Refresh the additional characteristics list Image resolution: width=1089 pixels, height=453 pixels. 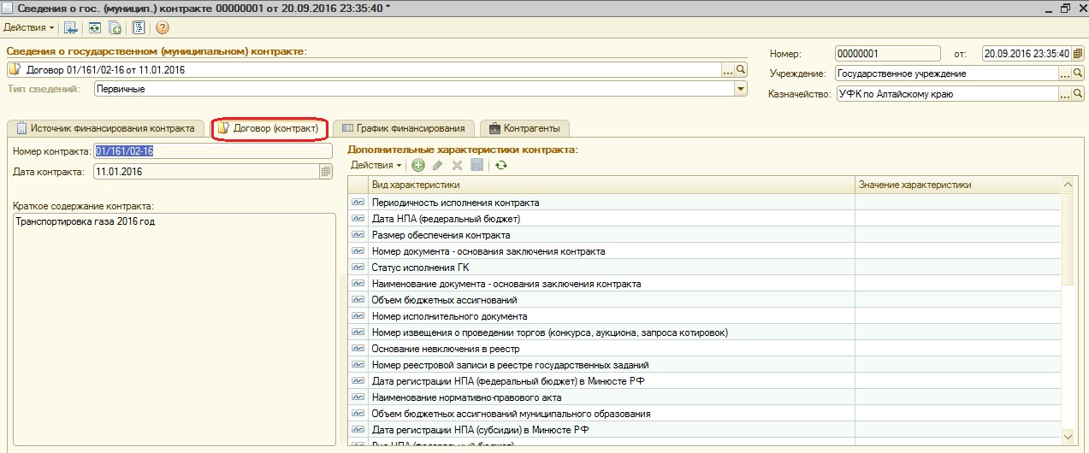coord(501,165)
